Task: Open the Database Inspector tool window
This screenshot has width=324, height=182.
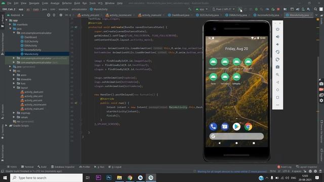Action: click(x=63, y=167)
